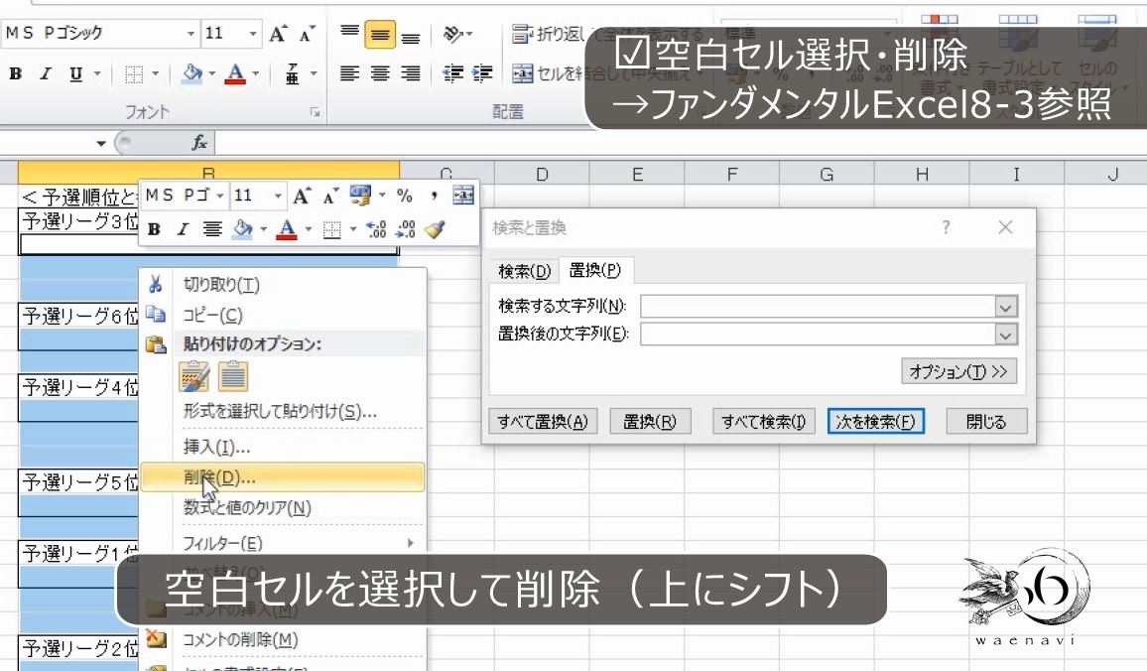Switch to the 置換(P) tab
Image resolution: width=1147 pixels, height=671 pixels.
click(595, 270)
